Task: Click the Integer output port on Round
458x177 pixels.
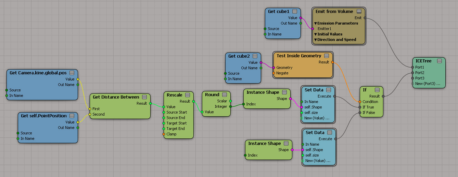Action: coord(230,107)
